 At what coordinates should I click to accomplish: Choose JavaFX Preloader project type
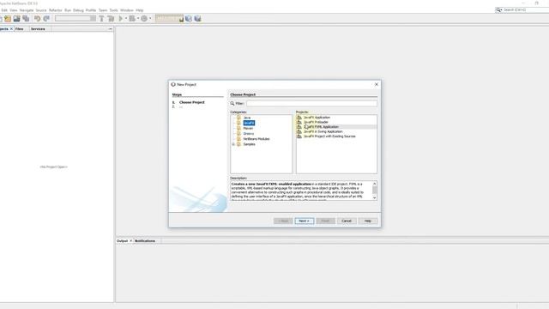(316, 122)
